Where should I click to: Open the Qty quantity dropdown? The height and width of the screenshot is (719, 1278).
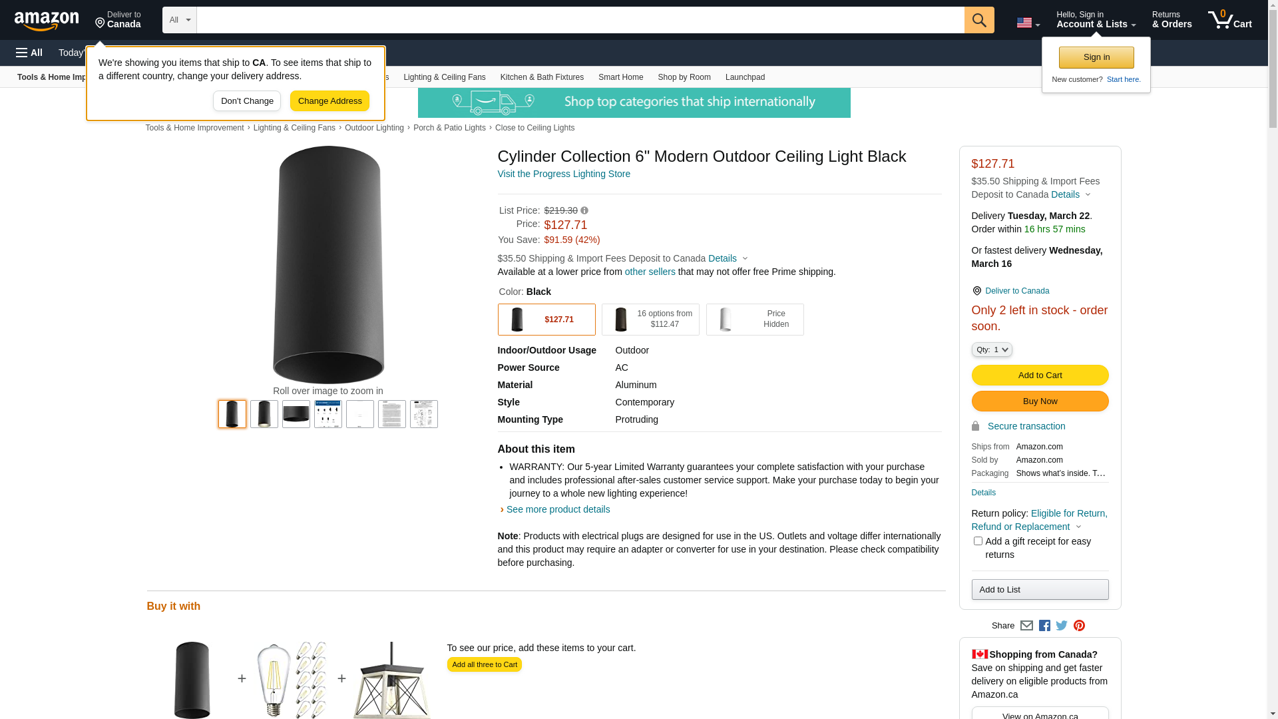pos(992,350)
